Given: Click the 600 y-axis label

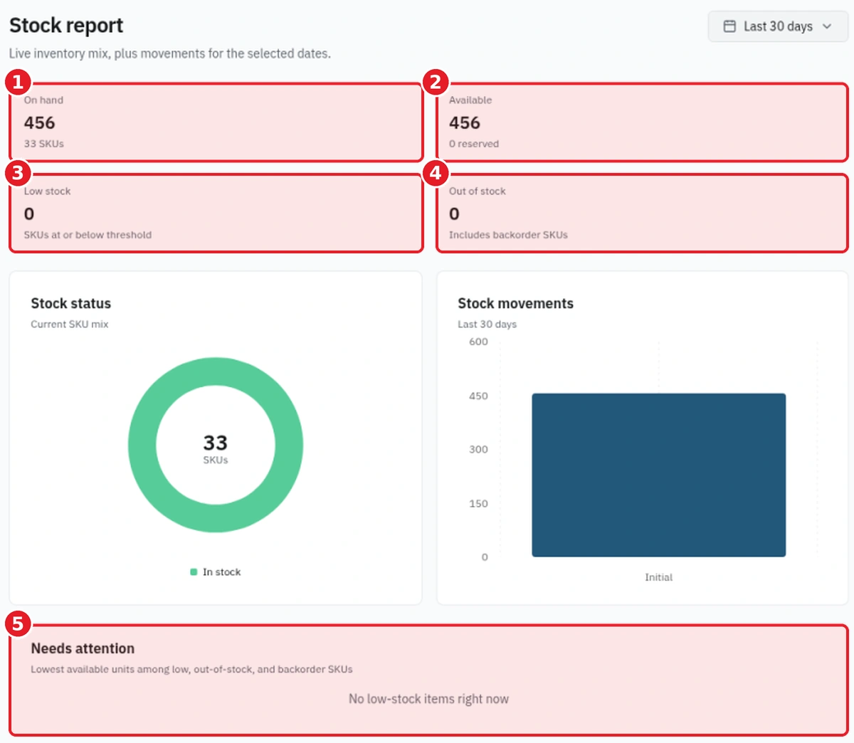Looking at the screenshot, I should (478, 342).
